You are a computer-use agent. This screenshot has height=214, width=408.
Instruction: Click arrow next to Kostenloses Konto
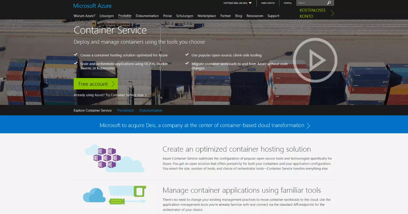(x=332, y=13)
